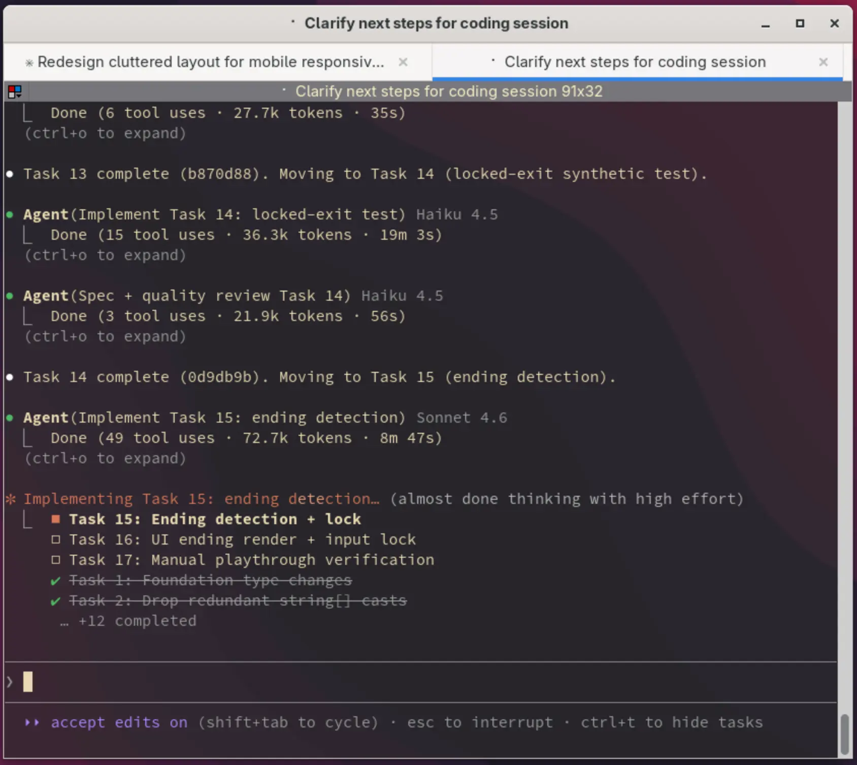Click 'Done (49 tool uses · 72.7k tokens · 8m 47s)'
This screenshot has height=765, width=857.
click(x=246, y=438)
